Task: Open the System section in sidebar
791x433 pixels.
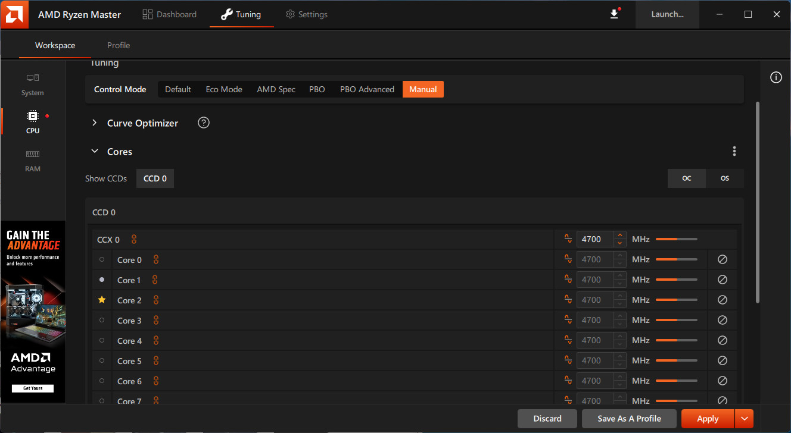Action: click(33, 85)
